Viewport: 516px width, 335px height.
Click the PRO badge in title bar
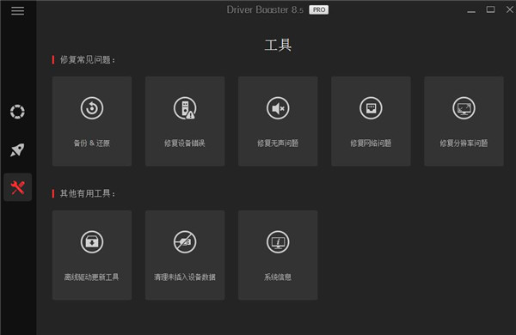(318, 9)
